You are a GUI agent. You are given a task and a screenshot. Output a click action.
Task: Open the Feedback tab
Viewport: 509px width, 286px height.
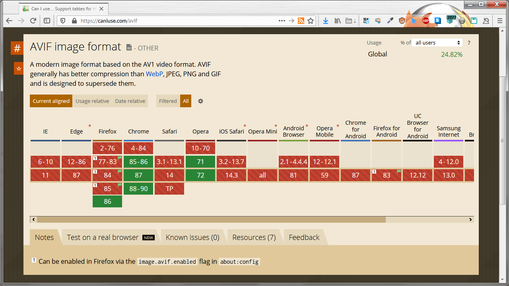pos(304,237)
